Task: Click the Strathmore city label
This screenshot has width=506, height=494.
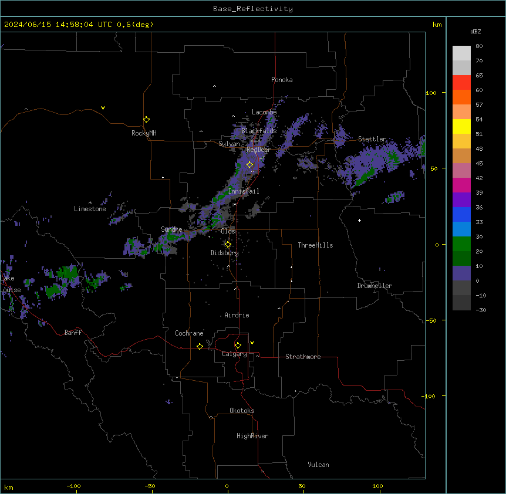Action: [303, 357]
